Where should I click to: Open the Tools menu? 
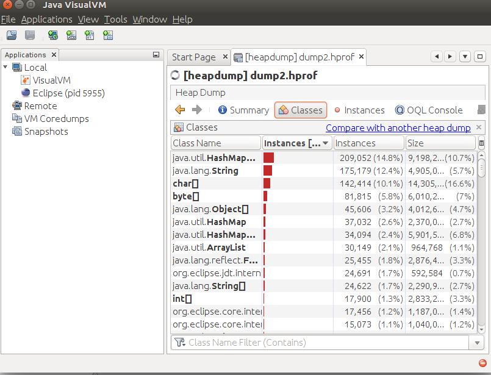[x=115, y=20]
